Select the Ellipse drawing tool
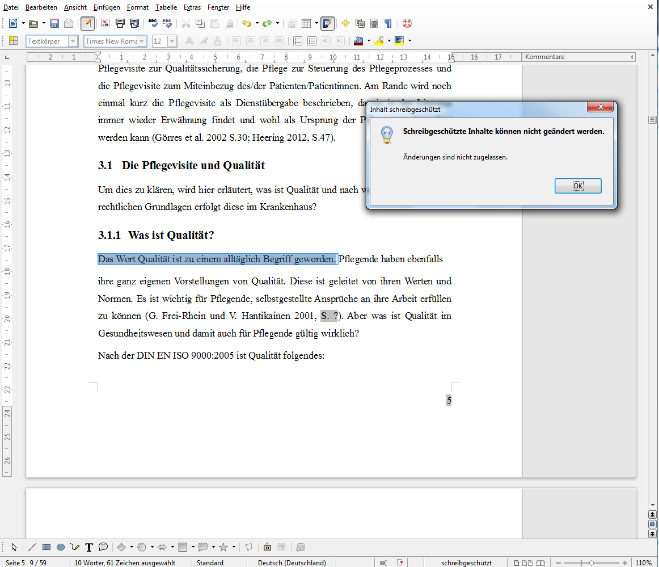The image size is (659, 567). pos(61,547)
